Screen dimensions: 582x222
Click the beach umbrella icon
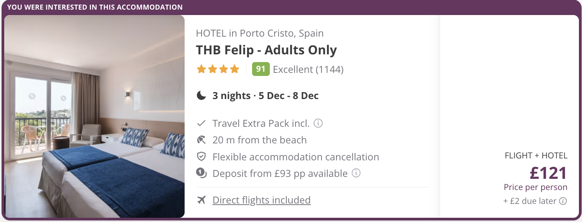click(201, 140)
